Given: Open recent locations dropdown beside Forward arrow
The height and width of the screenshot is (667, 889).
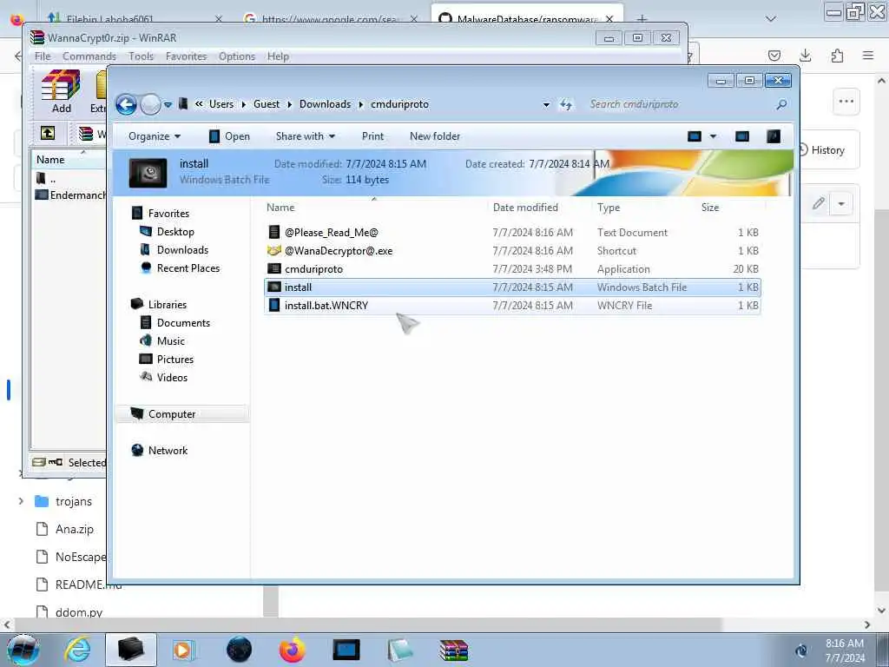Looking at the screenshot, I should 168,105.
